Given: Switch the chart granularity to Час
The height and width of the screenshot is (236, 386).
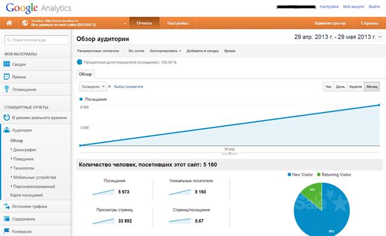Looking at the screenshot, I should coord(328,87).
